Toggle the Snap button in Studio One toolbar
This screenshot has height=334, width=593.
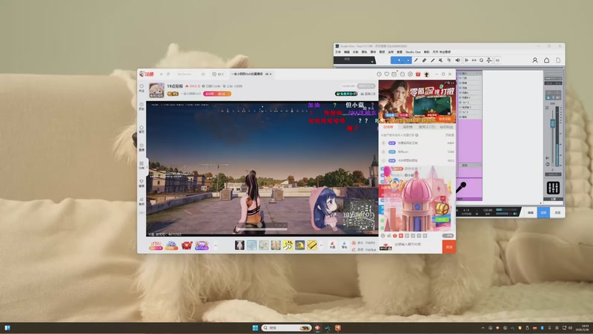(466, 60)
